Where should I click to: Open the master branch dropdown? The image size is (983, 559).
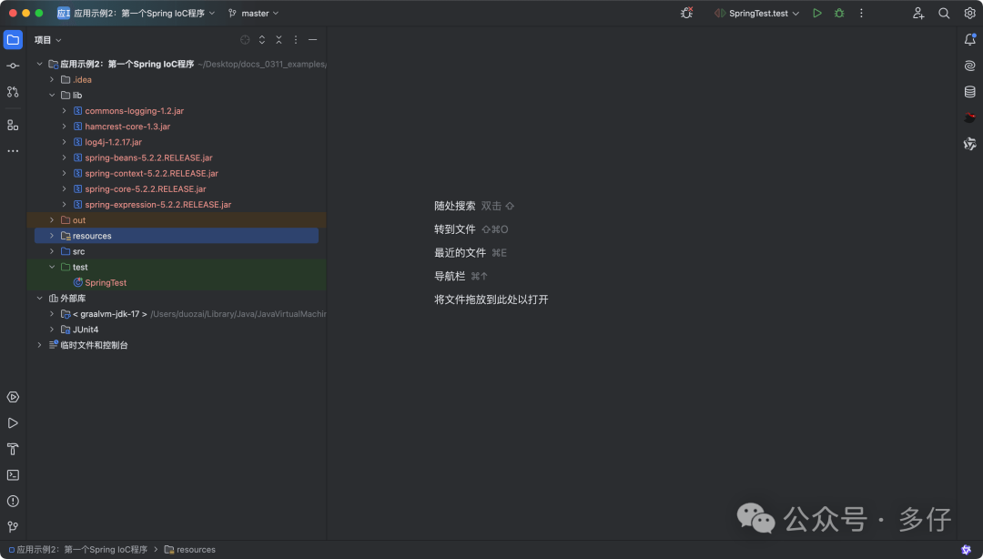tap(253, 13)
